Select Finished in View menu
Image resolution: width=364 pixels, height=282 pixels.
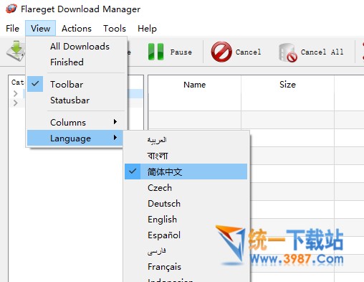click(x=77, y=62)
